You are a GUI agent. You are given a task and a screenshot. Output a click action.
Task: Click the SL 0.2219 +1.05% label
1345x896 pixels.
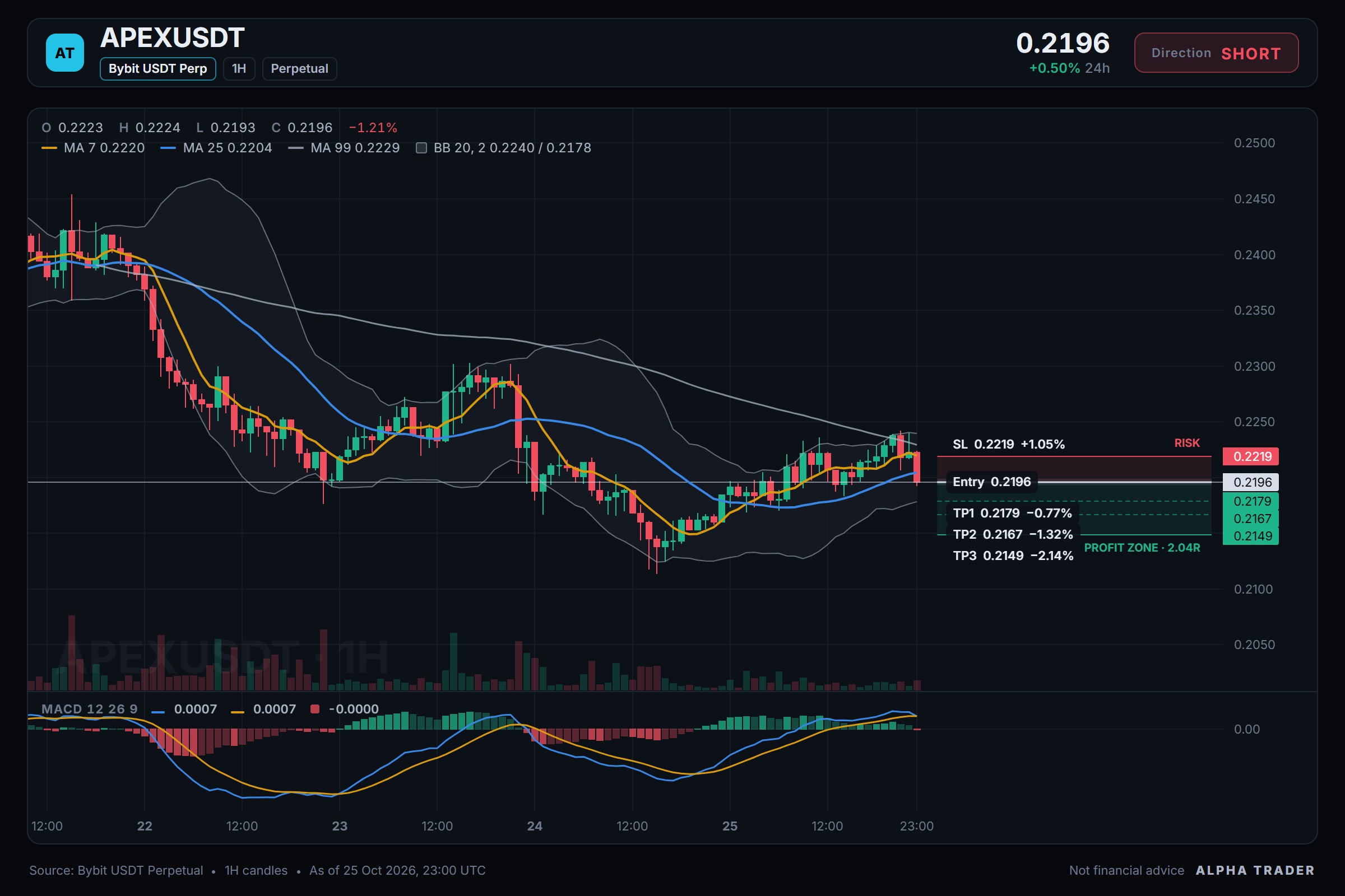(1008, 444)
